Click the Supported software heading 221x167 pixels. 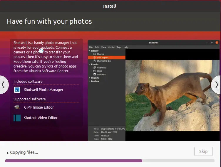click(x=30, y=99)
